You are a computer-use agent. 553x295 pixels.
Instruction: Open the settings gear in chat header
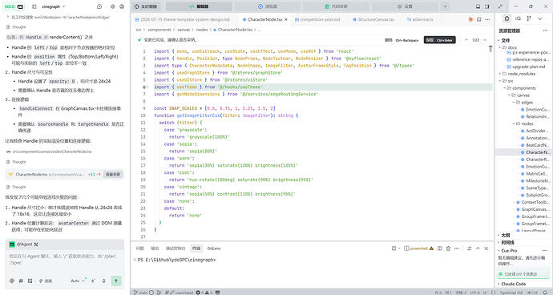pyautogui.click(x=112, y=6)
